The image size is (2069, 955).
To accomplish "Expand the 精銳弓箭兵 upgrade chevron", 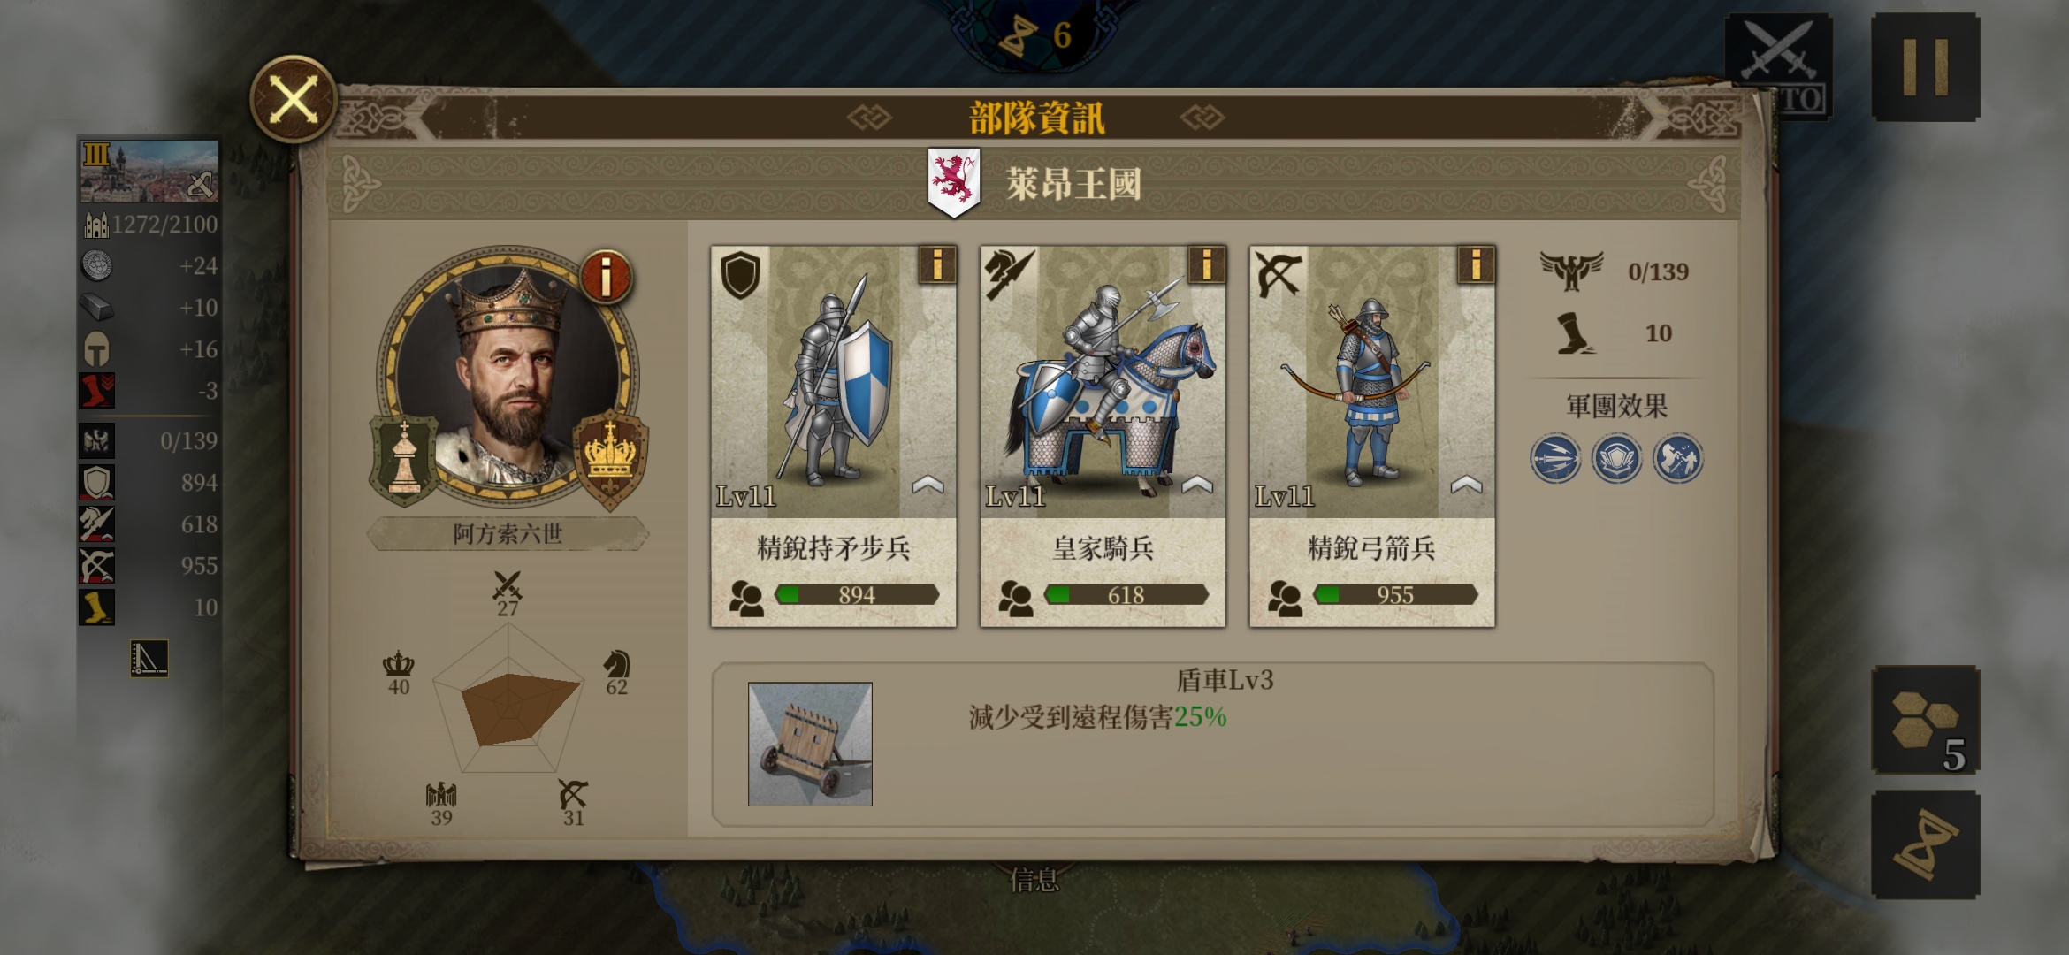I will coord(1466,484).
